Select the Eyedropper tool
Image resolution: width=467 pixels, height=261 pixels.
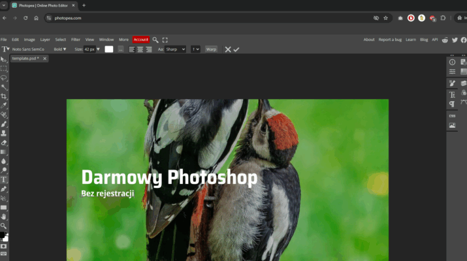click(x=3, y=106)
